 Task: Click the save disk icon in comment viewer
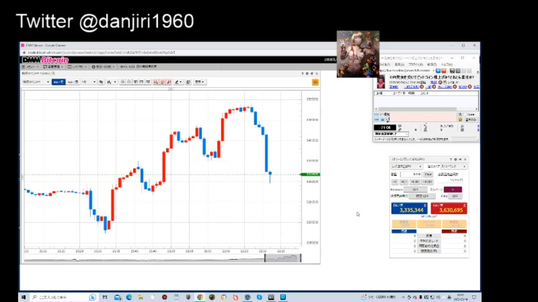[452, 71]
